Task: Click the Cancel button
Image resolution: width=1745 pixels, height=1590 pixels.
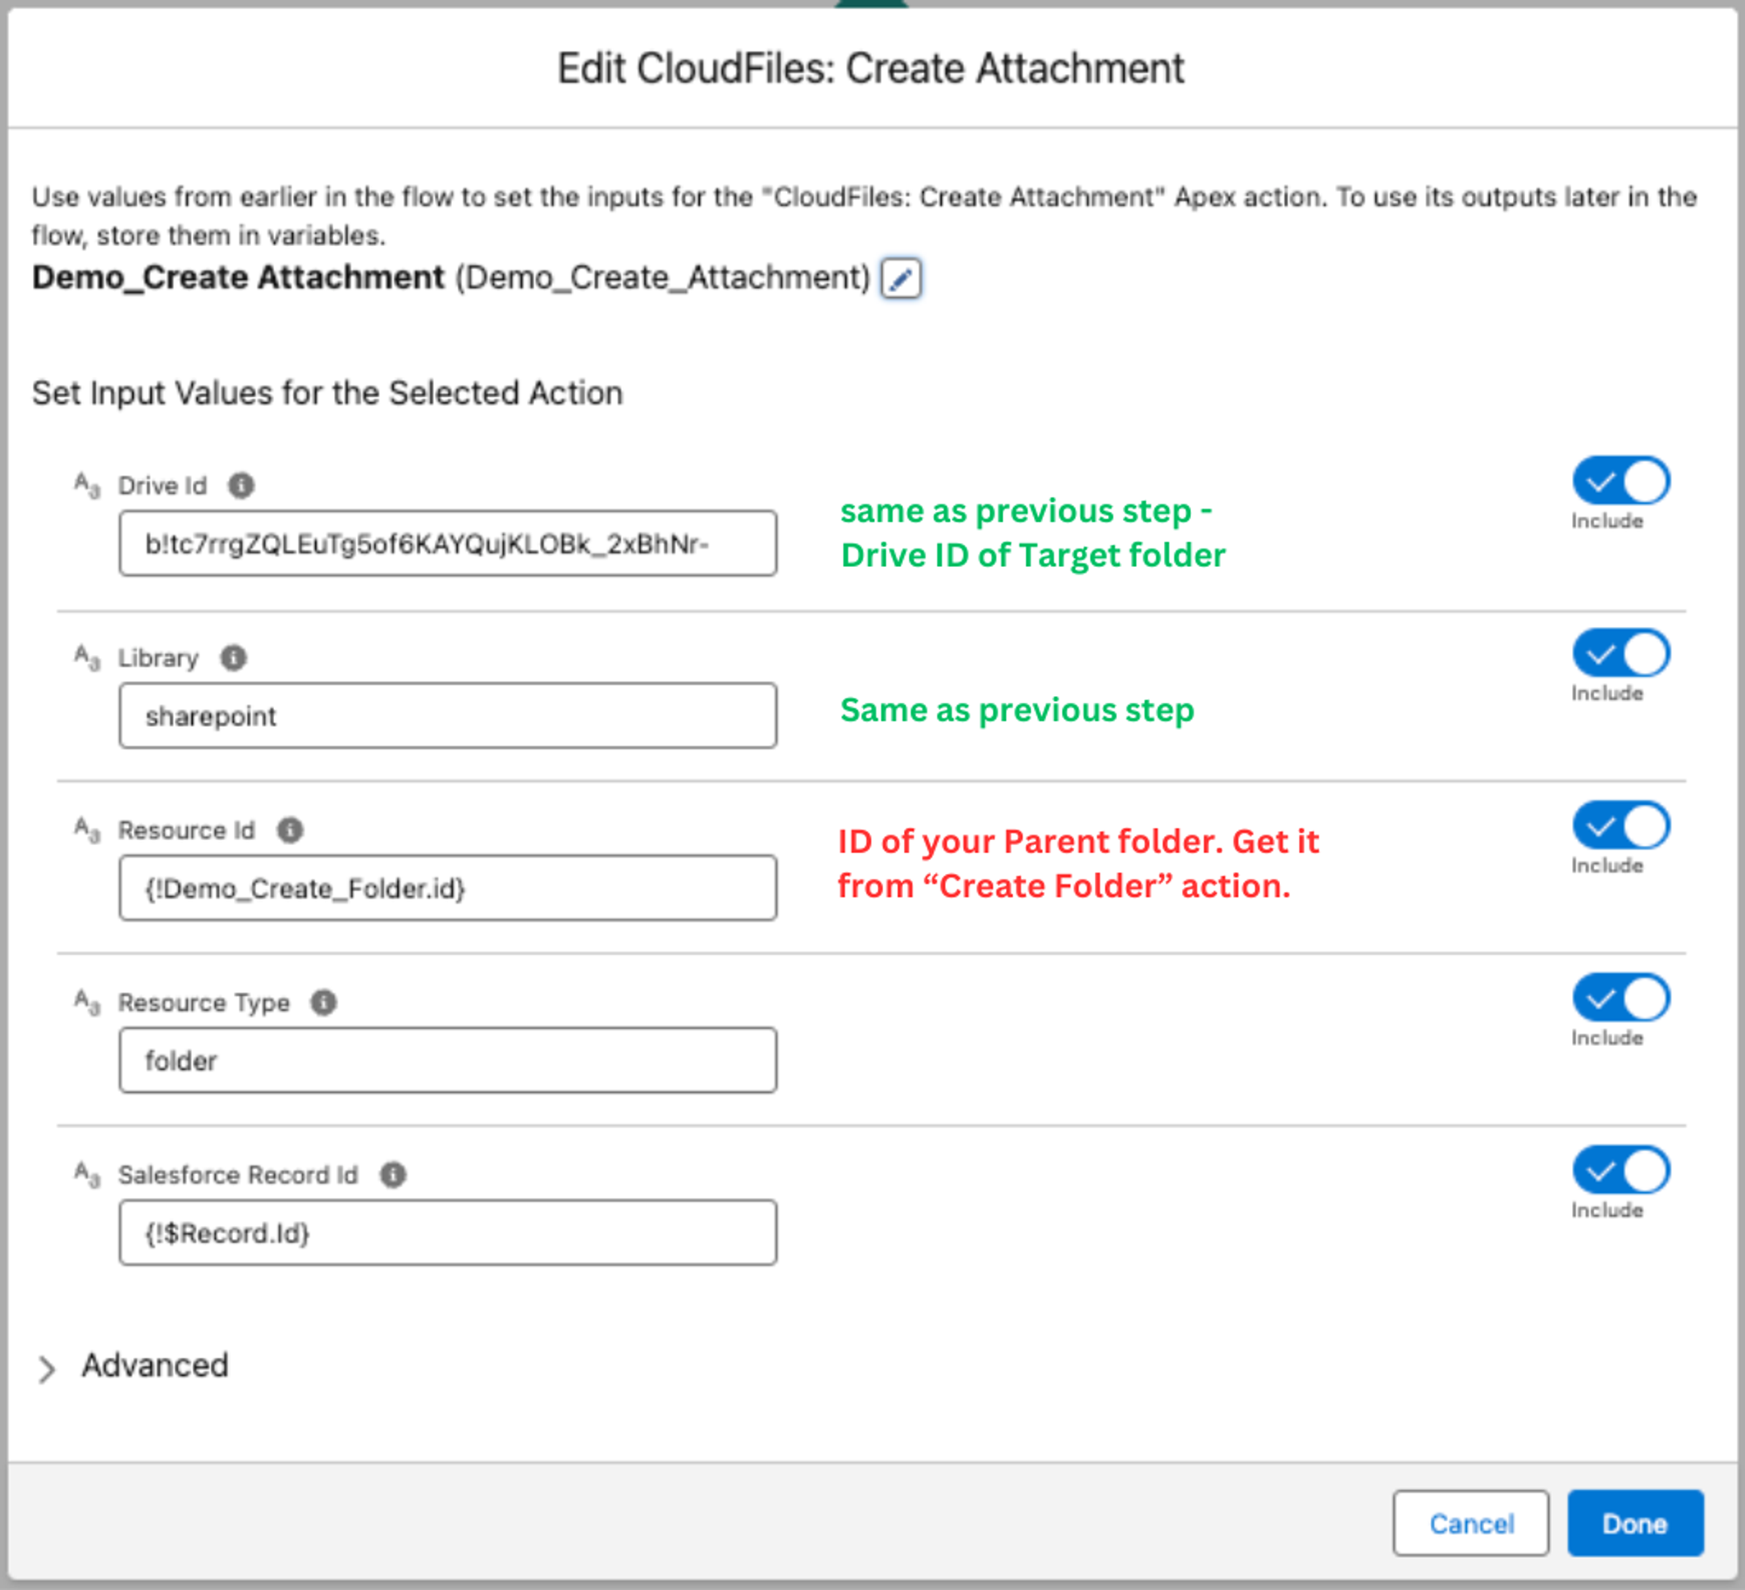Action: click(1471, 1524)
